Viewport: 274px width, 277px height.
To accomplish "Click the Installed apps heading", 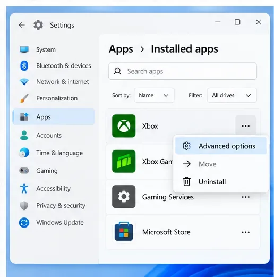I will coord(184,49).
